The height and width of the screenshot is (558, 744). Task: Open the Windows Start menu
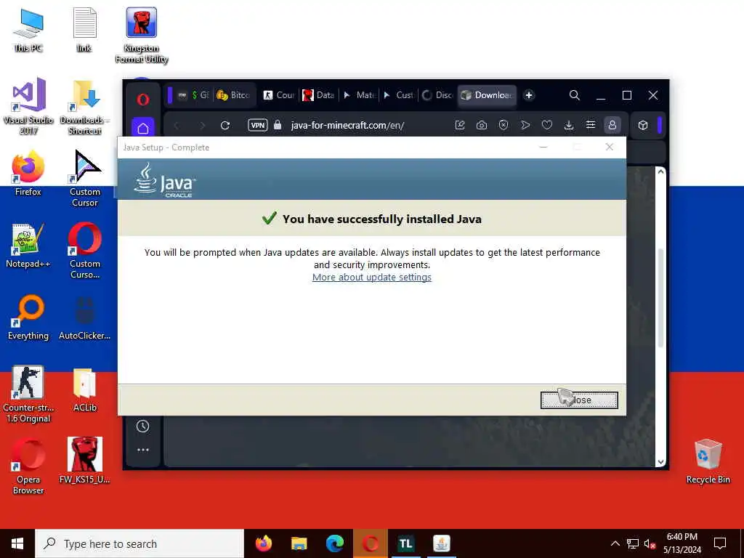coord(17,543)
